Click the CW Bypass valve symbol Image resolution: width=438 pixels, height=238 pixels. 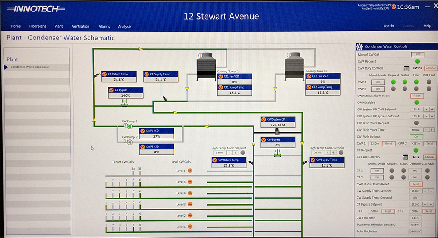coord(277,153)
